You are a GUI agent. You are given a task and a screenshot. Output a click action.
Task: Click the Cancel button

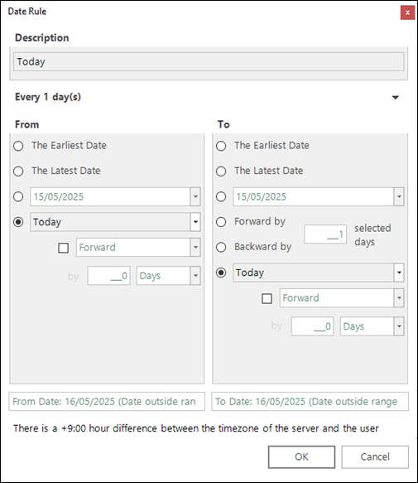pyautogui.click(x=375, y=456)
